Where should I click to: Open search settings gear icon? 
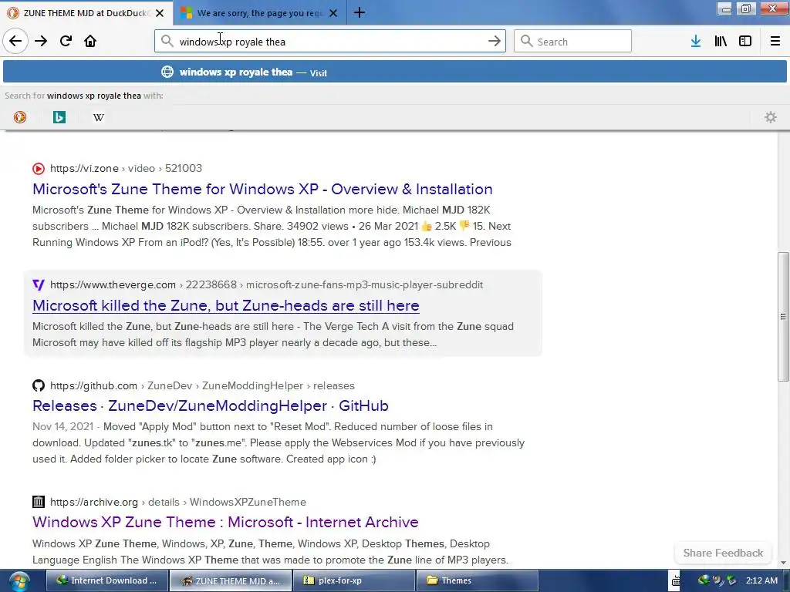[x=771, y=117]
